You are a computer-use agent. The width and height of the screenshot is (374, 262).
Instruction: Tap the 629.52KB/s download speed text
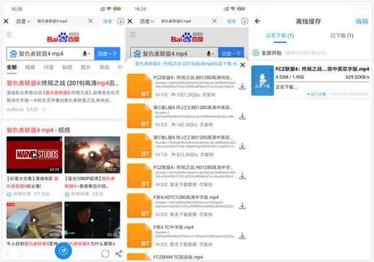pyautogui.click(x=357, y=77)
